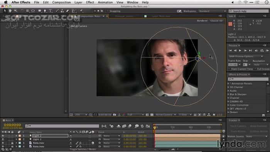Click the Info panel color swatch

(x=230, y=24)
